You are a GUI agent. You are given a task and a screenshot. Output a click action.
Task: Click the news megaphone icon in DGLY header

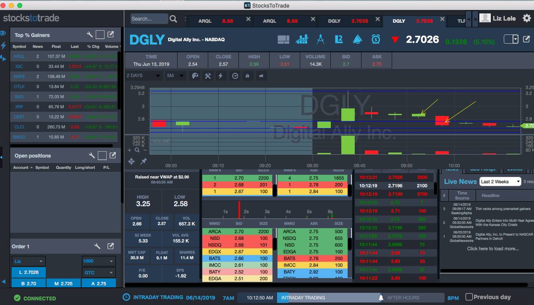click(x=357, y=39)
